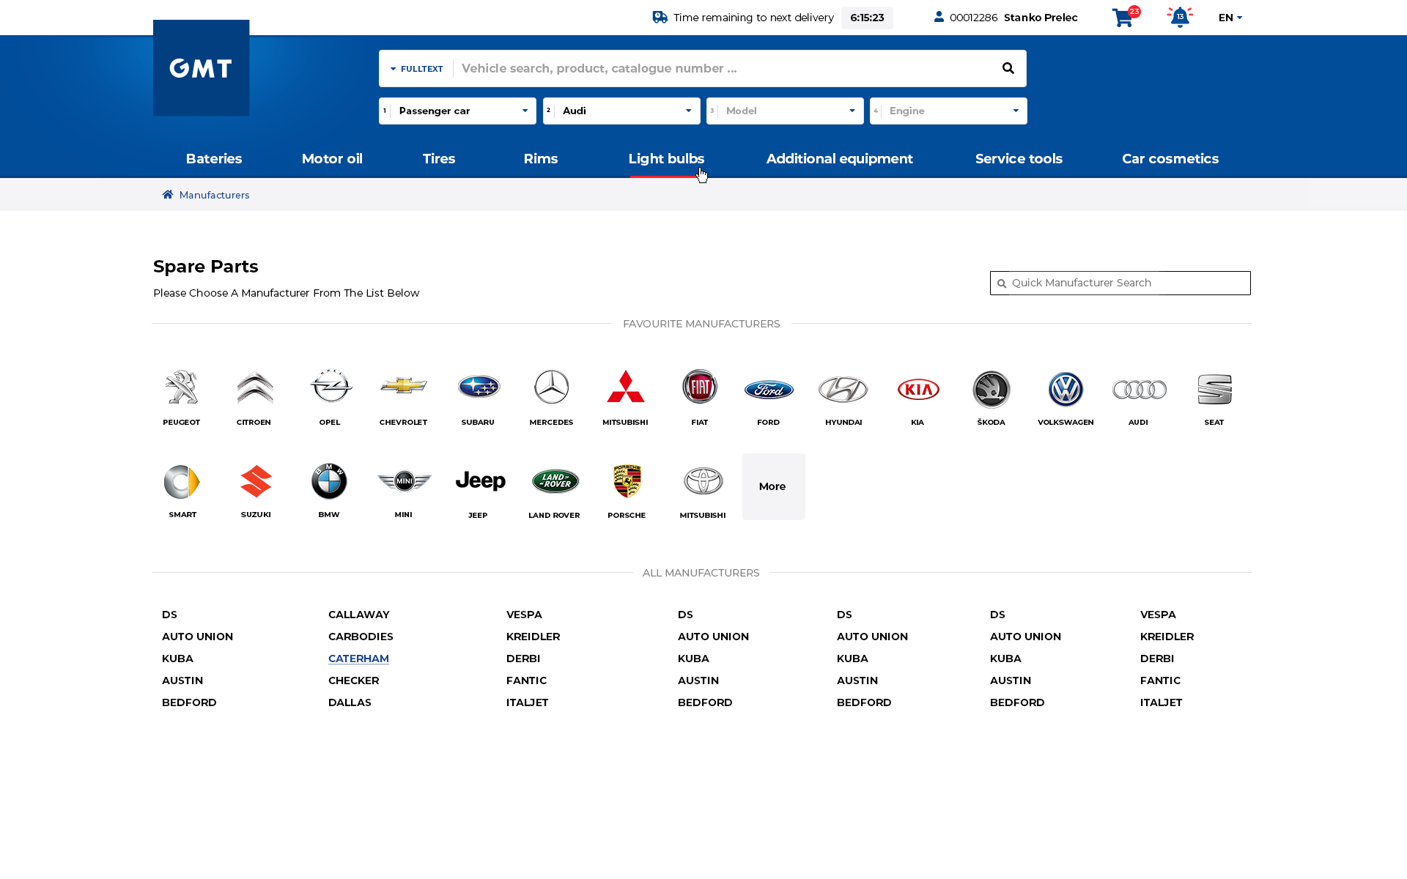Open the notifications bell icon
1407x879 pixels.
1180,17
